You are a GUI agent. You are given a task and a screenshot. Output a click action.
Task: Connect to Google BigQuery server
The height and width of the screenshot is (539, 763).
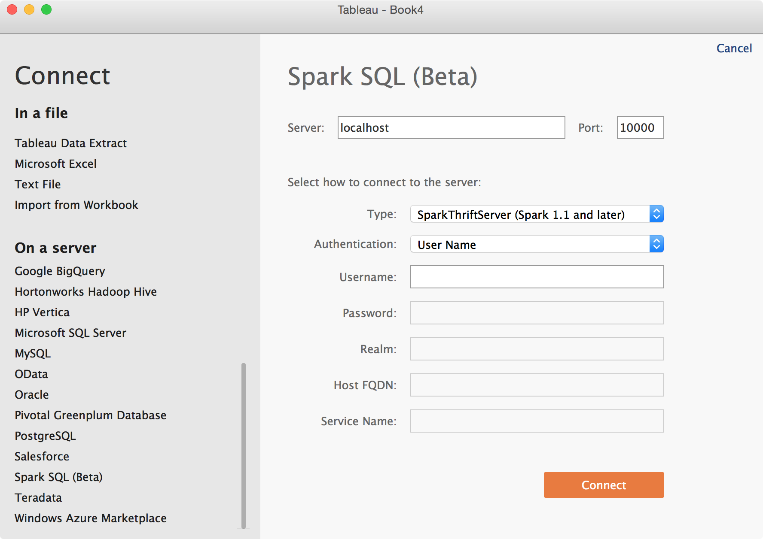(x=60, y=271)
